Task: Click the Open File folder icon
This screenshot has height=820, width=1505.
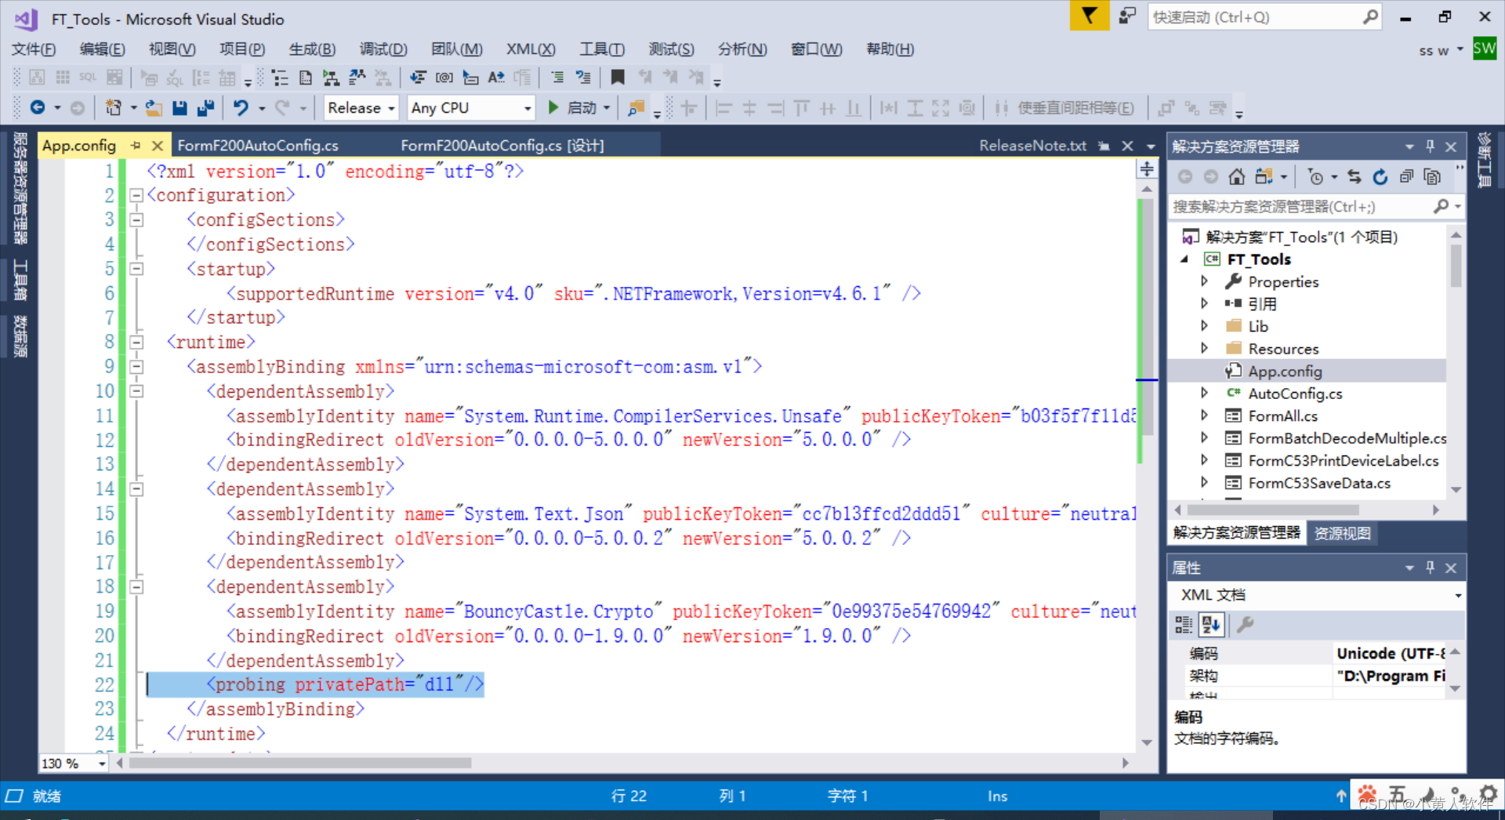Action: pyautogui.click(x=154, y=108)
